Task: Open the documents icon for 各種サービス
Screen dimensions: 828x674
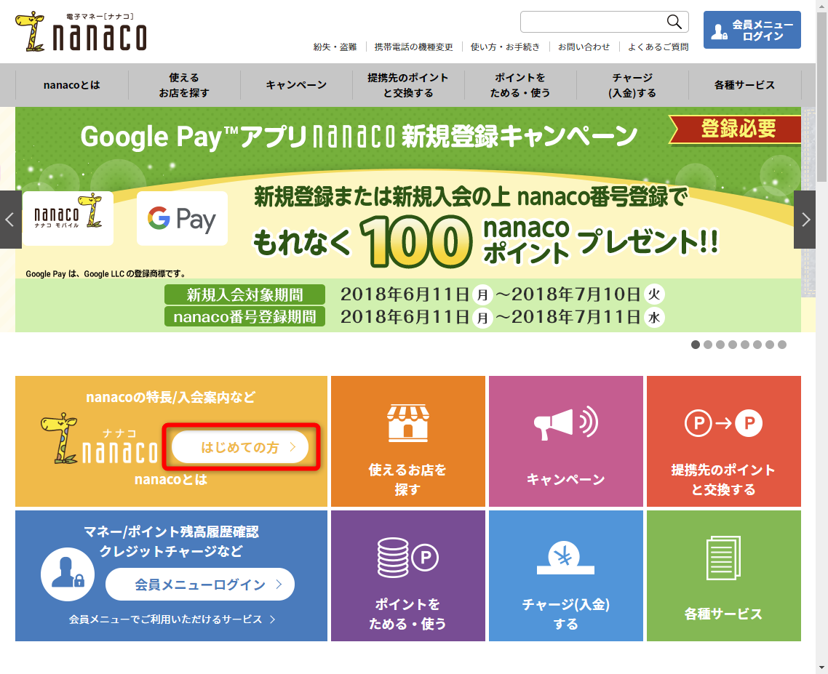Action: click(x=723, y=558)
